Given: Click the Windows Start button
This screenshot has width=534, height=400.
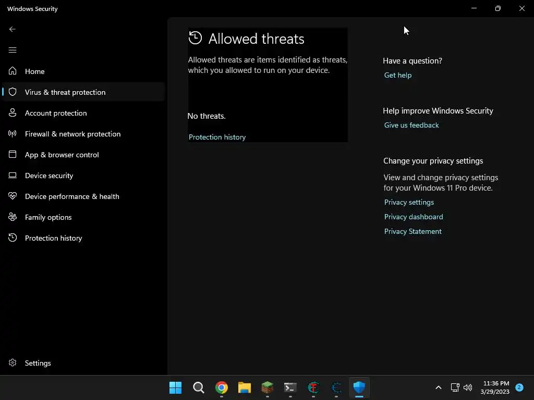Looking at the screenshot, I should click(x=175, y=387).
